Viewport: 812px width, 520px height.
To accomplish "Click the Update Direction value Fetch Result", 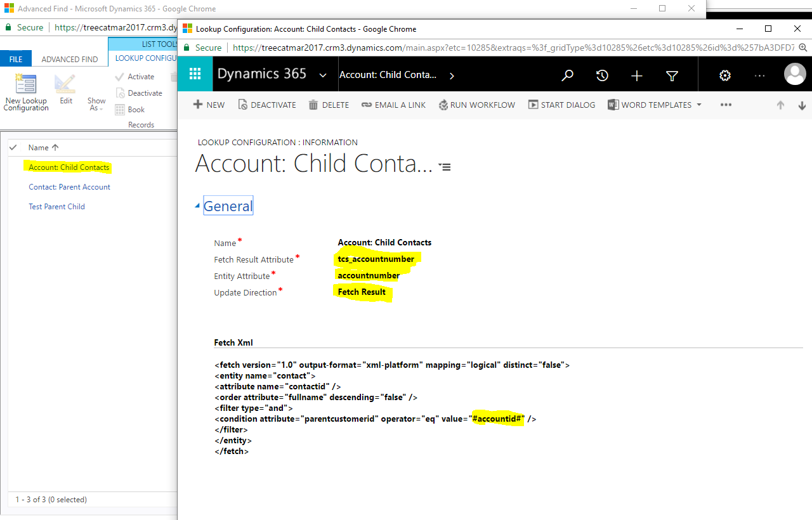I will (x=362, y=292).
